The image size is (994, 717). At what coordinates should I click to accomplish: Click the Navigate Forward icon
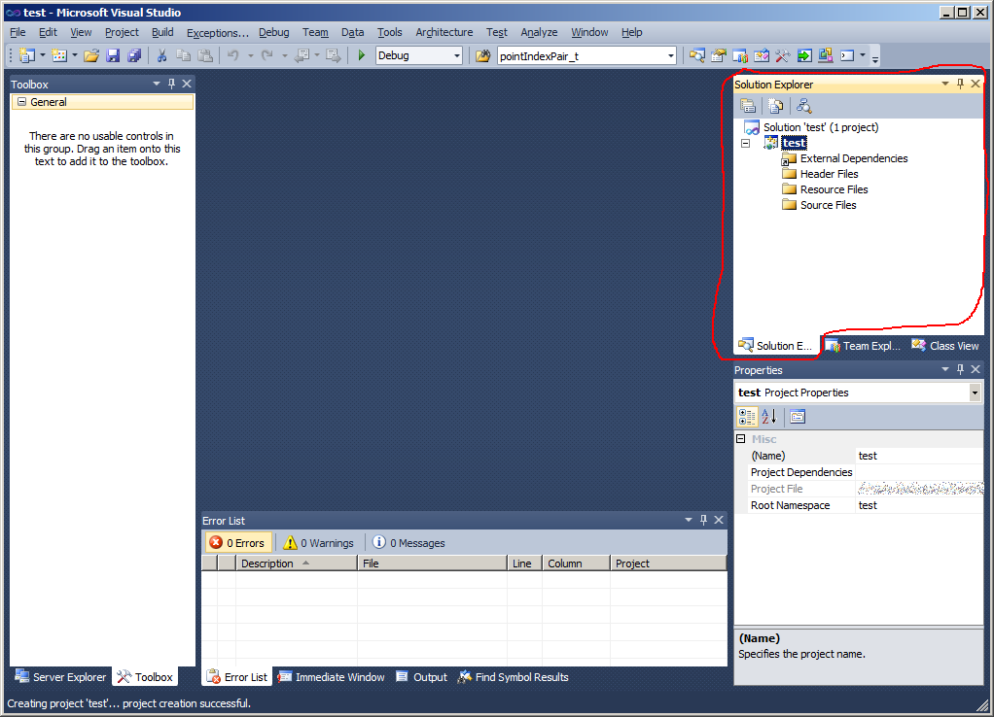[333, 55]
